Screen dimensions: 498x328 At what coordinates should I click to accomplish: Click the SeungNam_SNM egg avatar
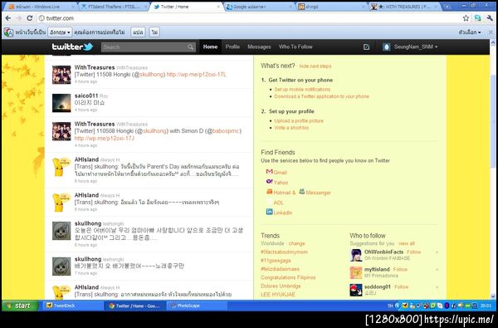click(386, 47)
